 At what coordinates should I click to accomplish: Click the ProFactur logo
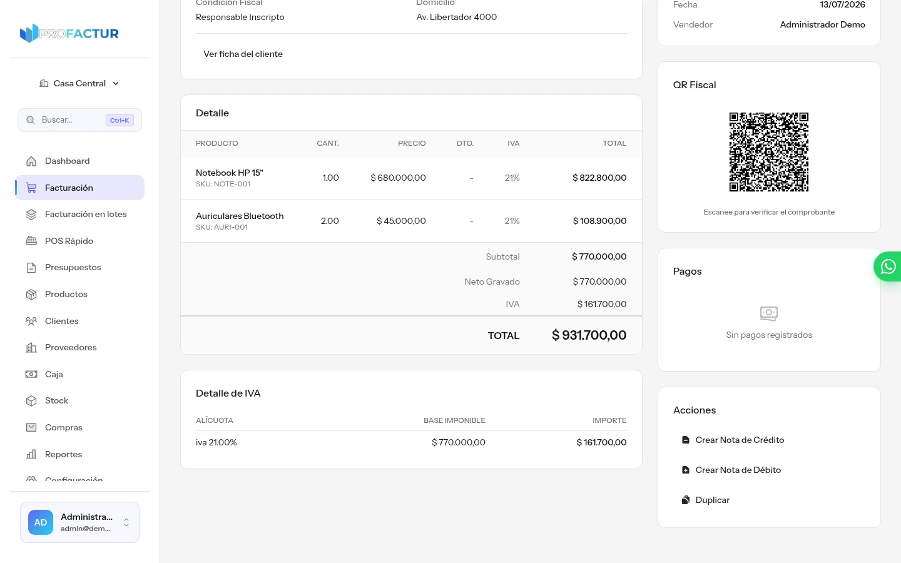coord(69,33)
